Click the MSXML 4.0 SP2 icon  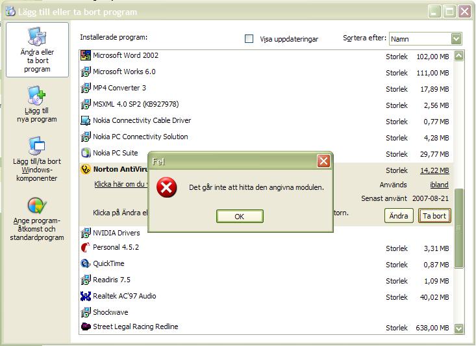[x=86, y=104]
